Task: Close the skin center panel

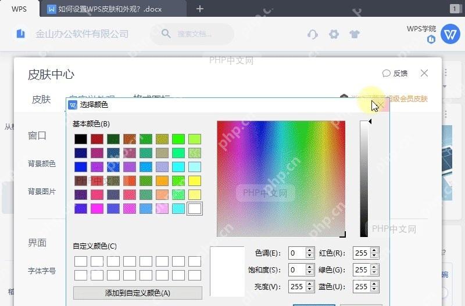Action: (424, 73)
